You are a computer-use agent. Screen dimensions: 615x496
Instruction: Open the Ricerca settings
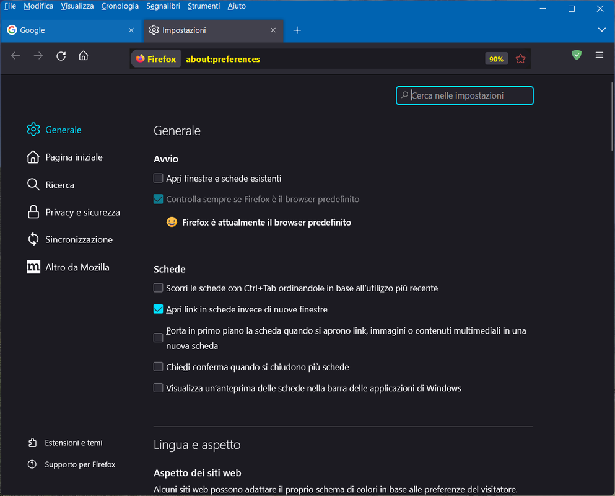point(51,185)
